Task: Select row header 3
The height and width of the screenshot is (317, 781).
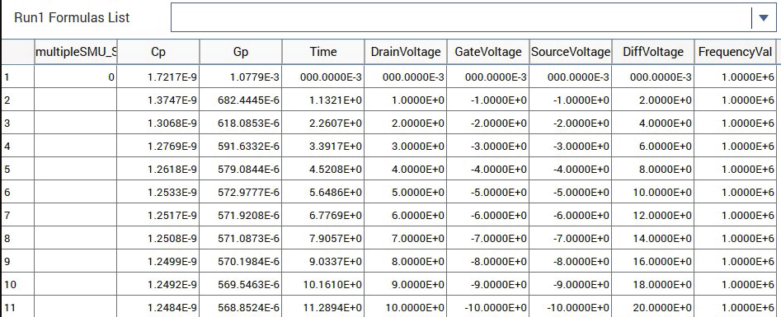Action: (x=17, y=123)
